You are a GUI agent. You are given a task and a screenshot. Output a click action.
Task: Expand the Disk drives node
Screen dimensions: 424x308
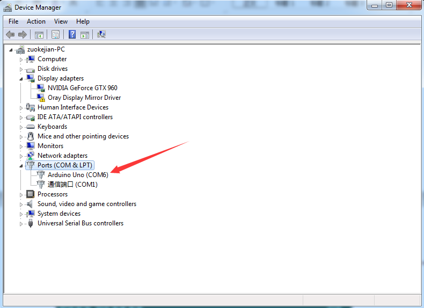[x=21, y=69]
